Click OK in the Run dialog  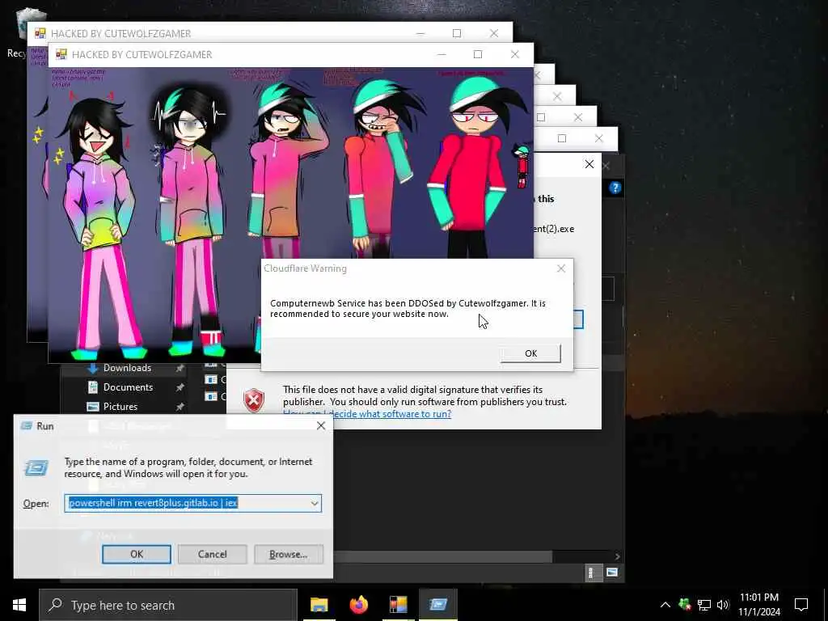[136, 554]
